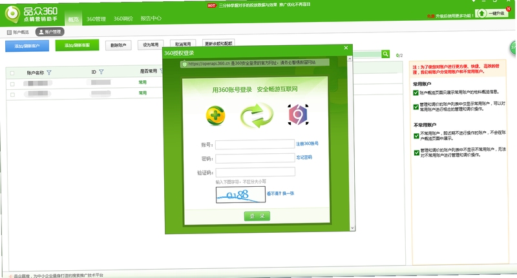Screen dimensions: 517x278
Task: Select the 账户管理 sub-tab
Action: [50, 32]
